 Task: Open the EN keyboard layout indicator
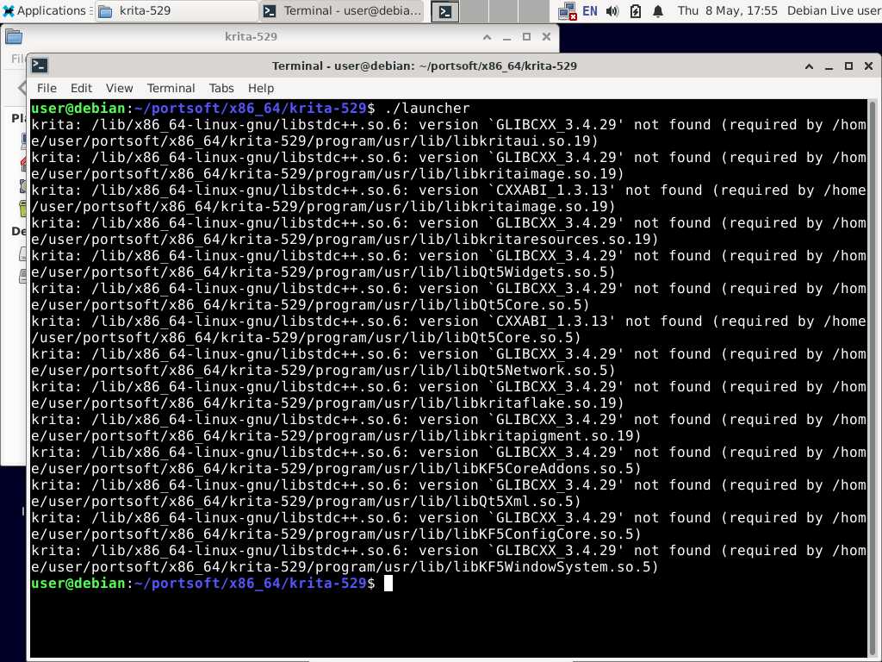[589, 10]
